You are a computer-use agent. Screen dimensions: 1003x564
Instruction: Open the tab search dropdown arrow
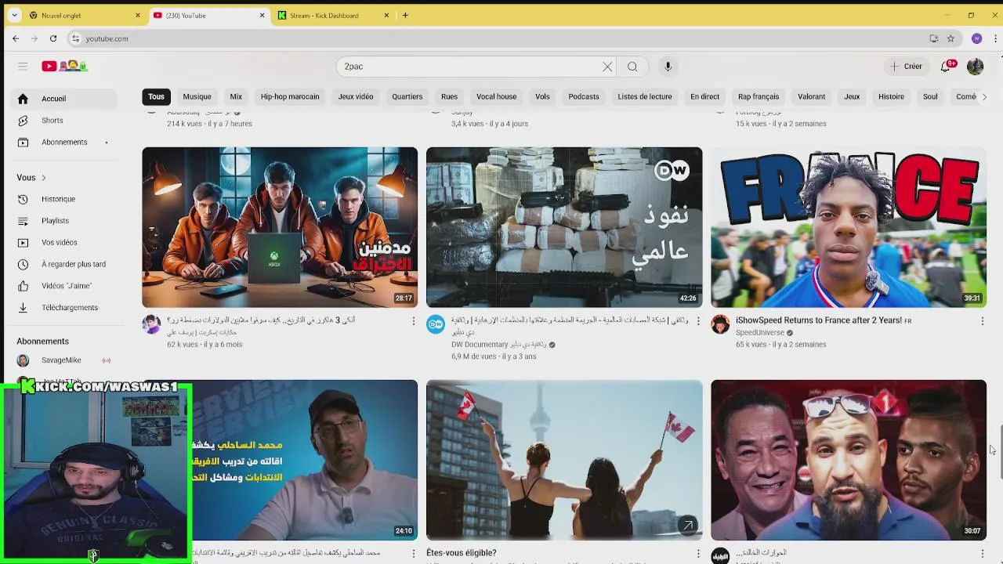click(14, 15)
